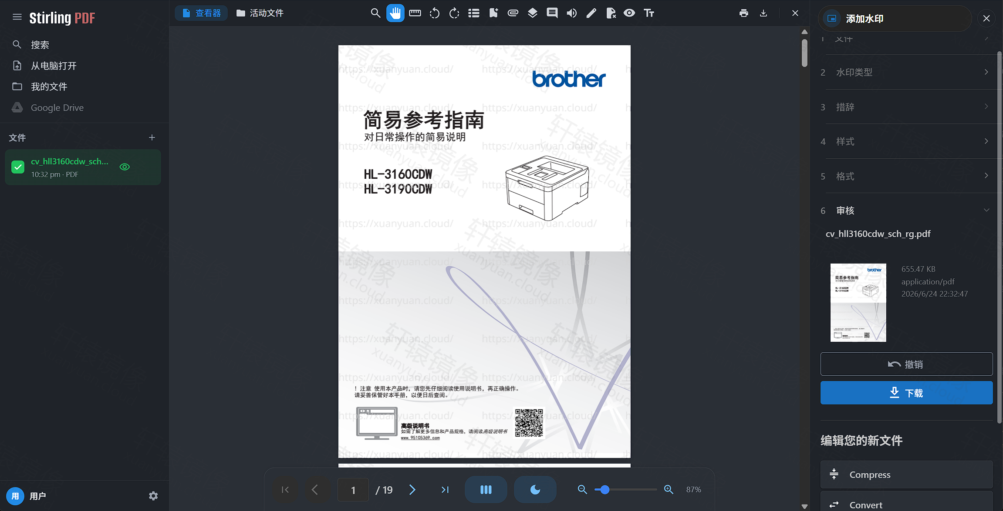Open the layers icon in toolbar

point(532,13)
